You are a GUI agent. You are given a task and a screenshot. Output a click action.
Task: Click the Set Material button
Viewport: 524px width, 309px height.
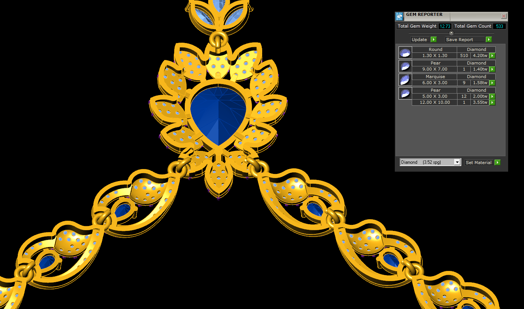(479, 163)
